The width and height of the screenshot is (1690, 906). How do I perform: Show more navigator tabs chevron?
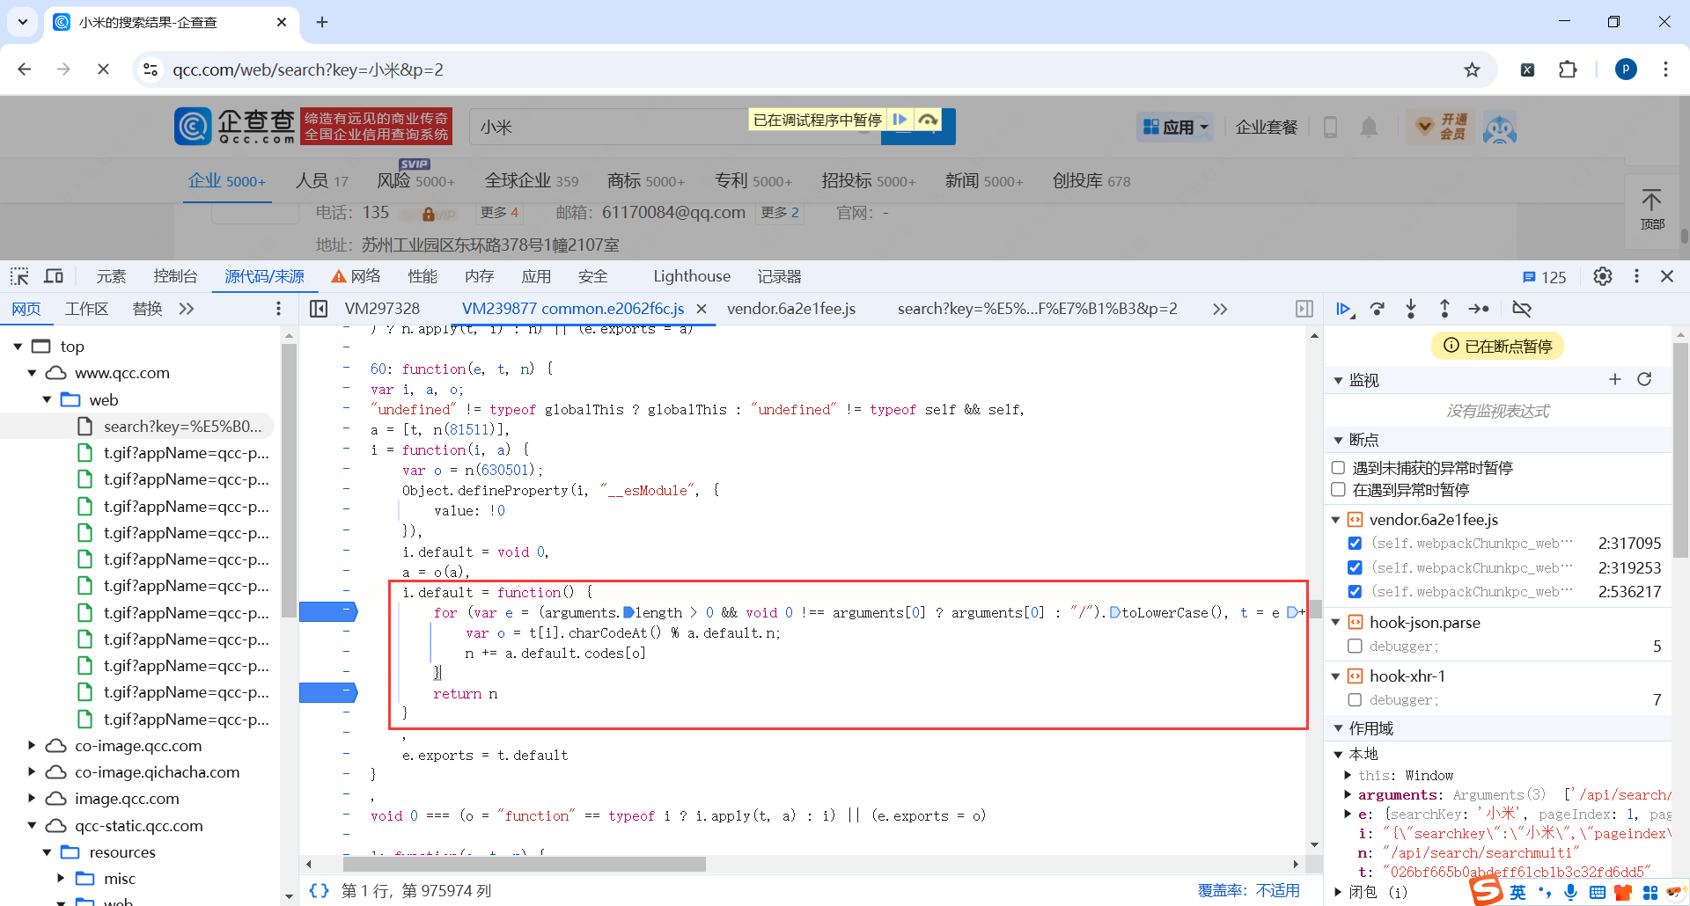point(186,309)
